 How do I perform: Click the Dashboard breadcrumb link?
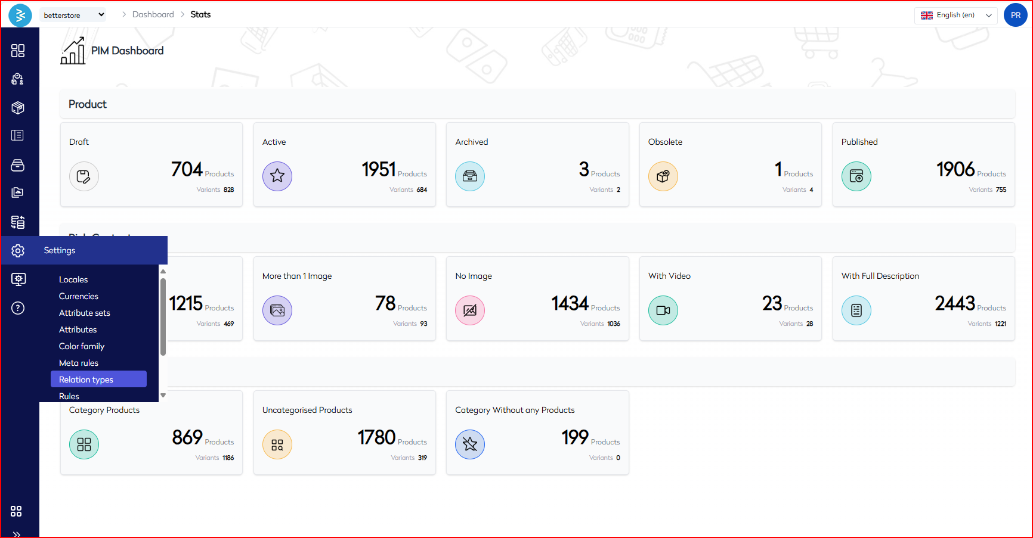pos(153,14)
